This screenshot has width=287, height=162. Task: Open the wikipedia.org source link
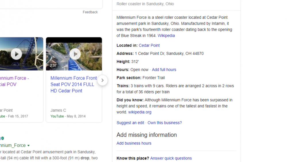coord(140,112)
